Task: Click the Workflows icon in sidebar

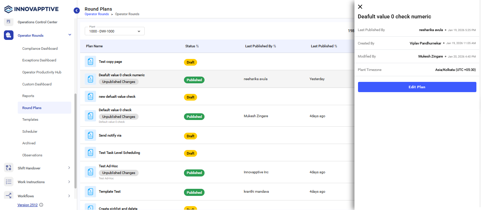Action: (9, 196)
